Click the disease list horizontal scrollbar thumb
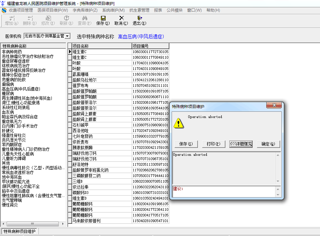 pos(33,224)
